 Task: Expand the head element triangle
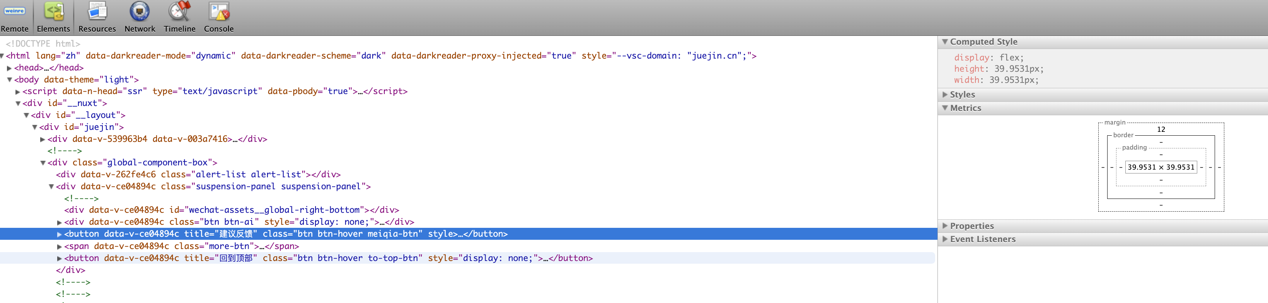[x=9, y=68]
